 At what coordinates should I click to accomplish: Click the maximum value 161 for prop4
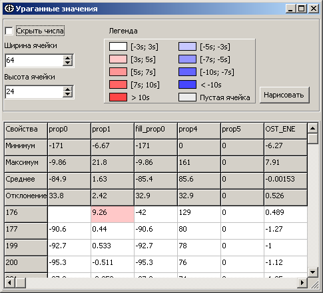[x=199, y=164]
